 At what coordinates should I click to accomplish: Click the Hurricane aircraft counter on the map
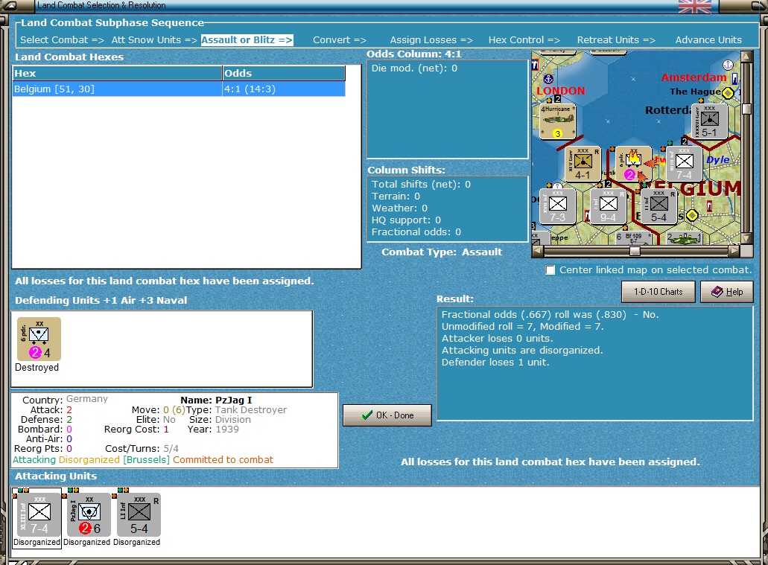tap(558, 121)
